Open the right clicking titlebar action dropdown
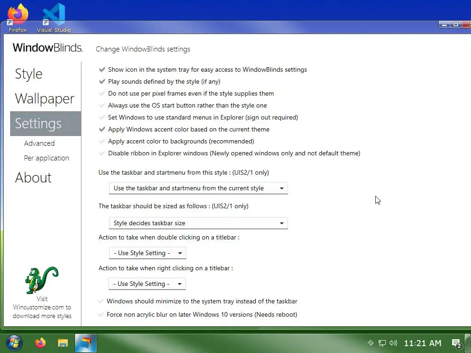 click(147, 284)
